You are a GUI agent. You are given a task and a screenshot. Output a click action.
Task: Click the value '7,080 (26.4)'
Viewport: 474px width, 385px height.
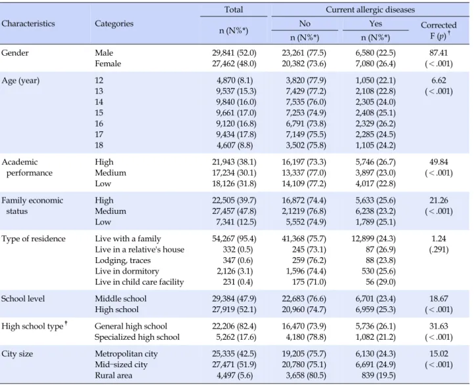(x=375, y=64)
